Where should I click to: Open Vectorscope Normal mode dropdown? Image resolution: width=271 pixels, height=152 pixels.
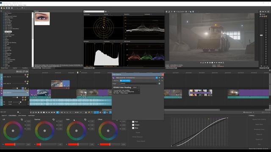point(107,14)
